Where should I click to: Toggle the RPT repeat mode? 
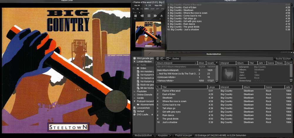(x=158, y=9)
